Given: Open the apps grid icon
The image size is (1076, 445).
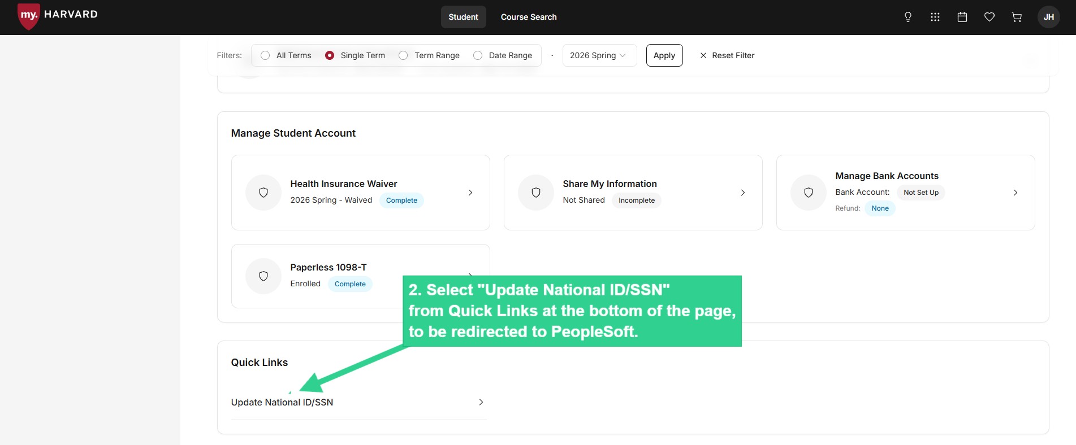Looking at the screenshot, I should point(935,17).
